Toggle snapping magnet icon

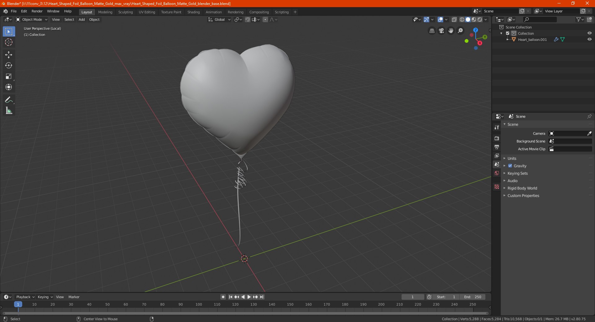[248, 20]
